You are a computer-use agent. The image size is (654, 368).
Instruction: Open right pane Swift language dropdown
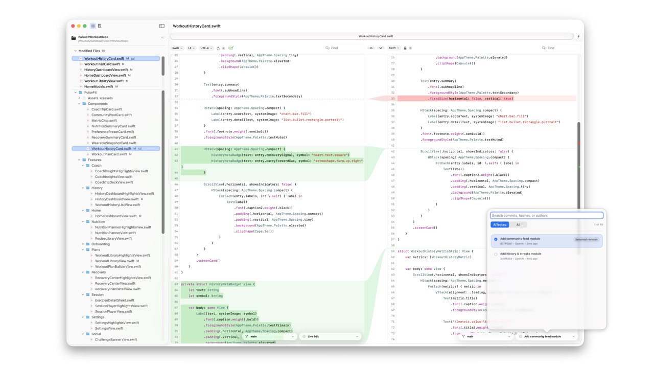coord(394,48)
